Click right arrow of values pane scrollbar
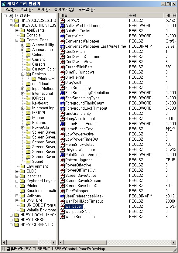Screen dimensions: 178x253 point(174,242)
